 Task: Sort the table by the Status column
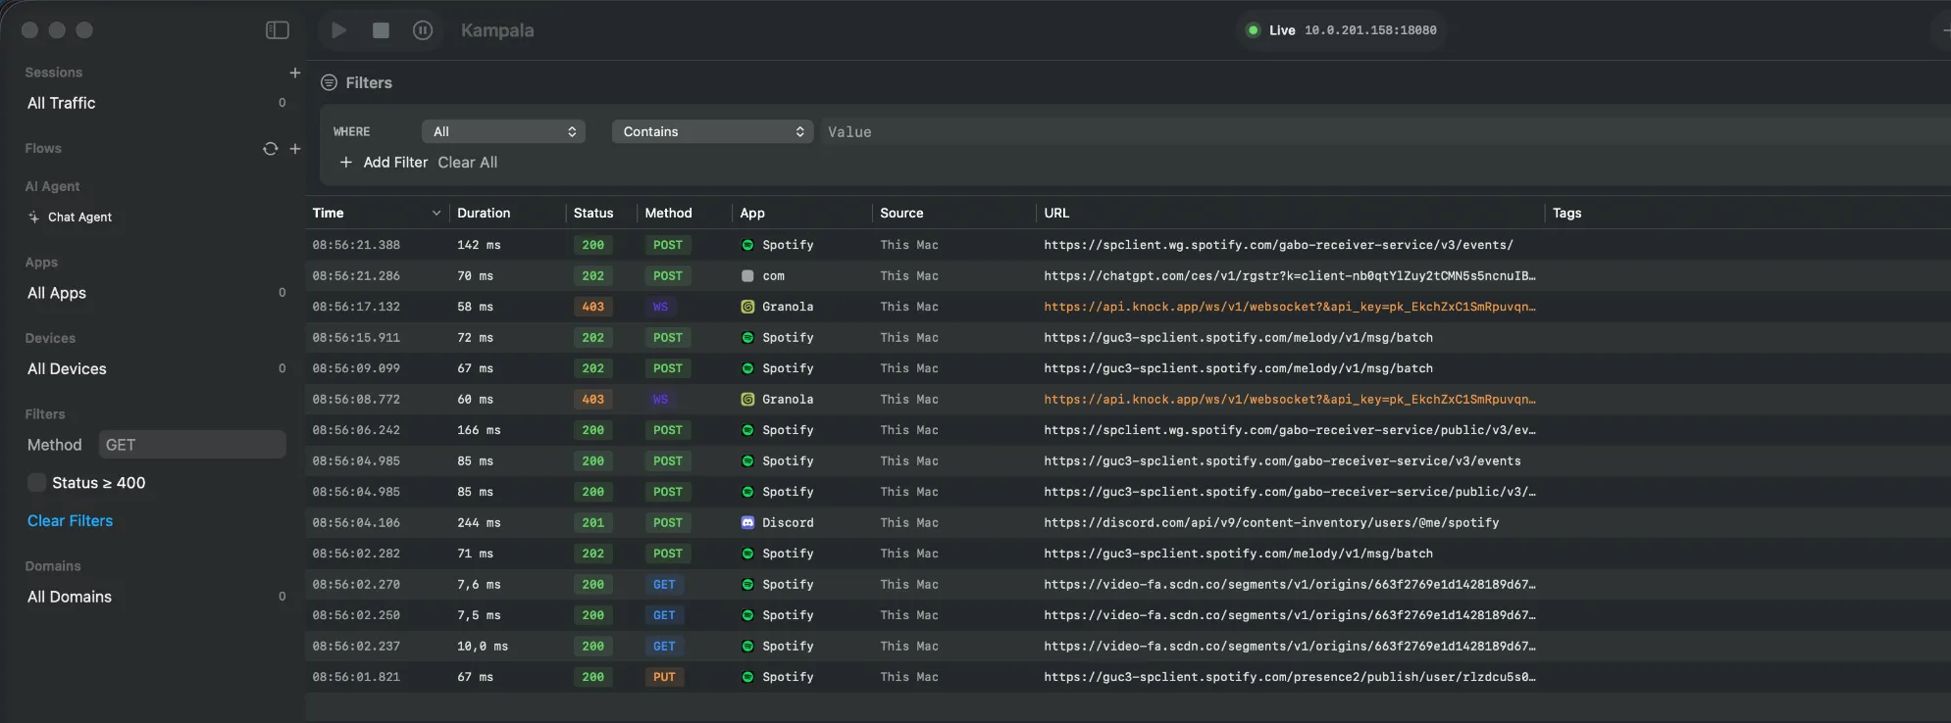[x=593, y=214]
